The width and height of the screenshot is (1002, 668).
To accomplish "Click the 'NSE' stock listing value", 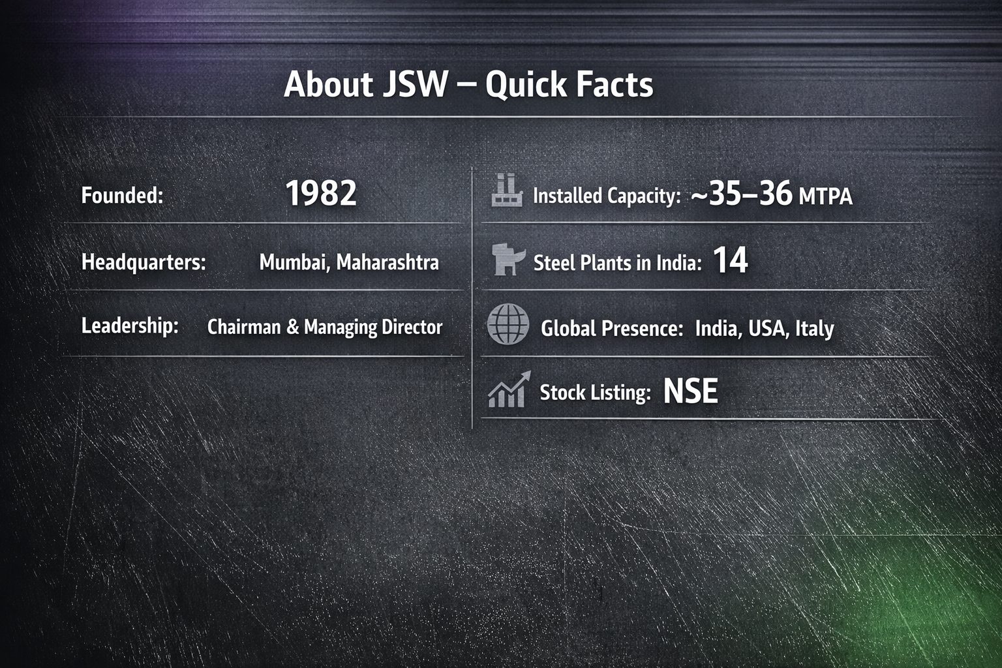I will pos(690,391).
